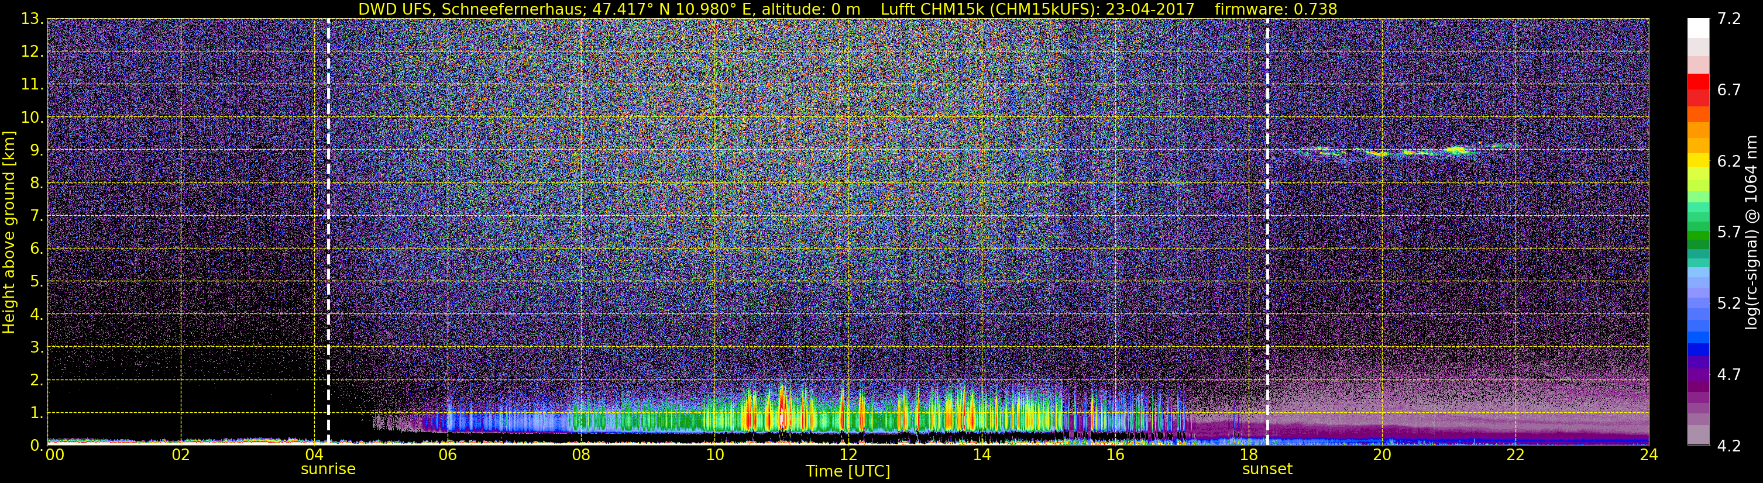Click the white dashed sunset line
This screenshot has width=1763, height=483.
[1267, 231]
